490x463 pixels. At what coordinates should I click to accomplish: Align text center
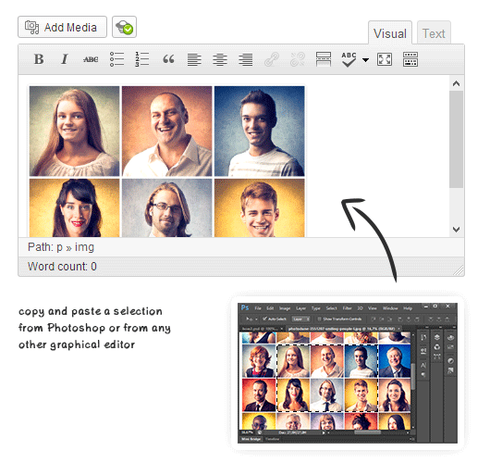[220, 59]
